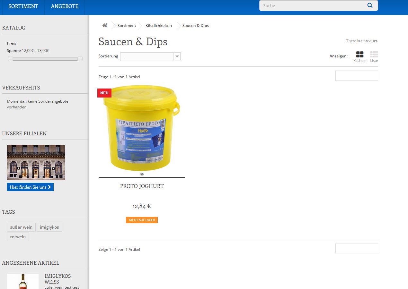Click the Saucen & Dips breadcrumb
The height and width of the screenshot is (289, 408).
[196, 25]
